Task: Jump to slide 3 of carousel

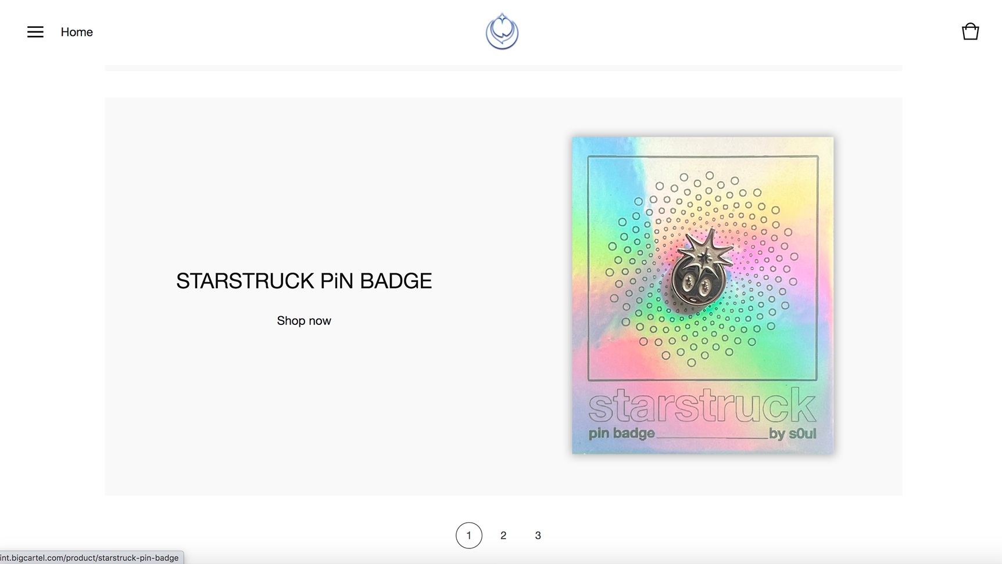Action: 538,536
